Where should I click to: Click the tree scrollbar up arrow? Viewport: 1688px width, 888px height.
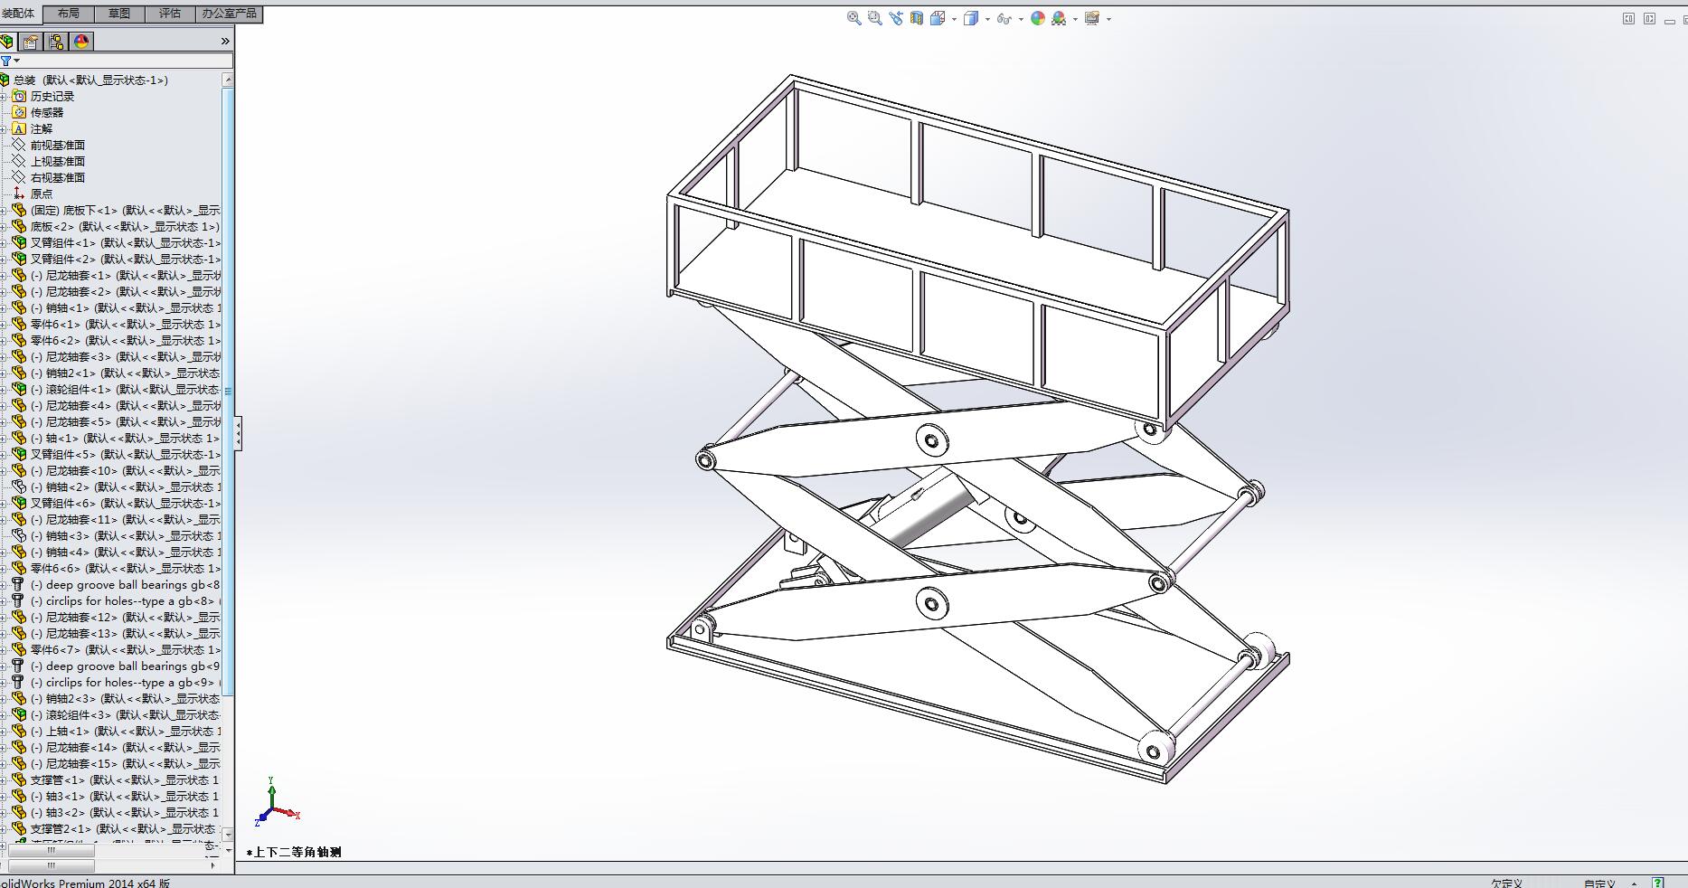pyautogui.click(x=228, y=80)
